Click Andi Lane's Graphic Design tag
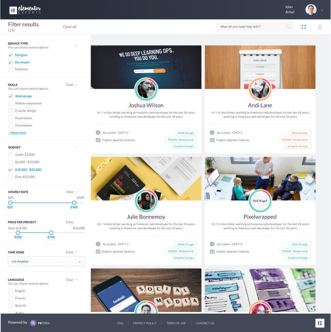 (298, 146)
